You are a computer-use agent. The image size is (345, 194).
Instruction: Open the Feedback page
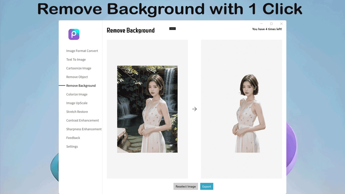point(73,138)
